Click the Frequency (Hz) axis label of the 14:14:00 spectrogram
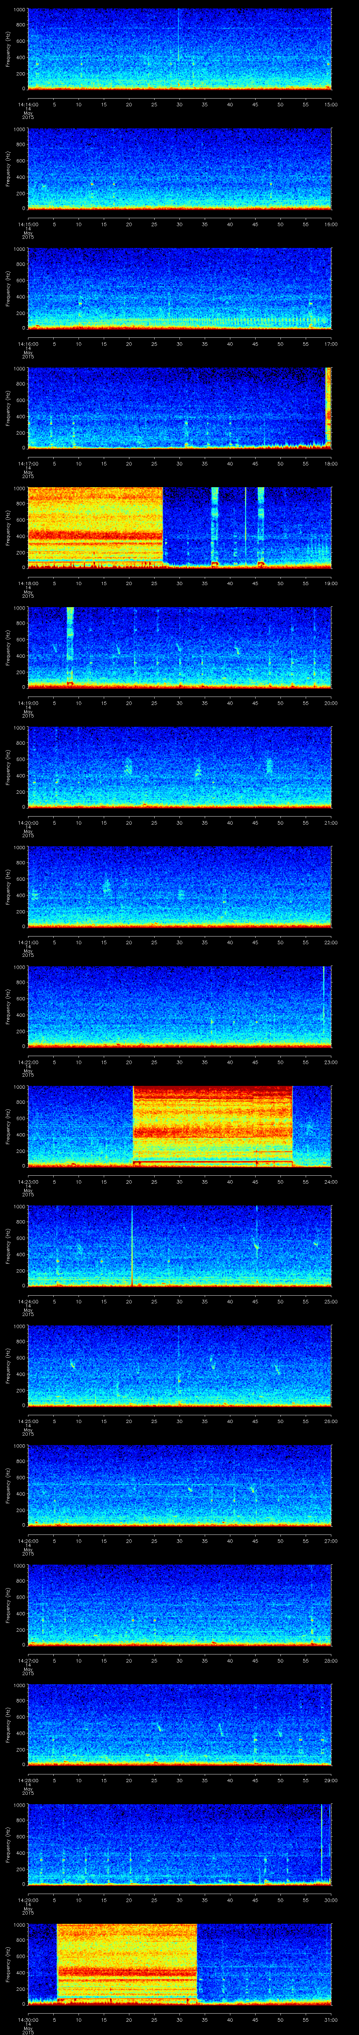 [8, 49]
